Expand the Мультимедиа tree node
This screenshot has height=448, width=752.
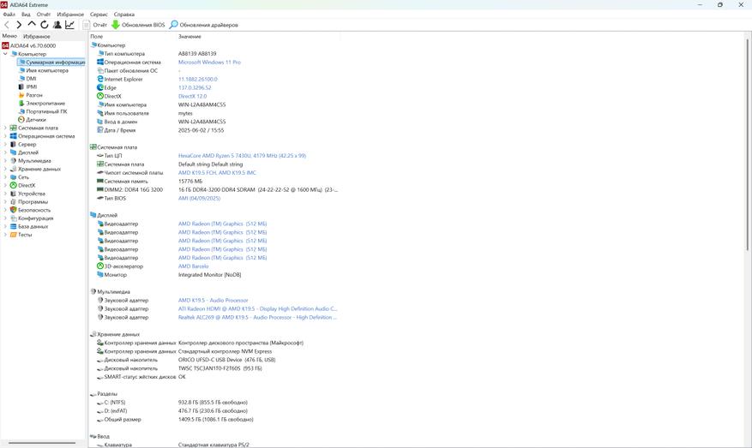(5, 160)
